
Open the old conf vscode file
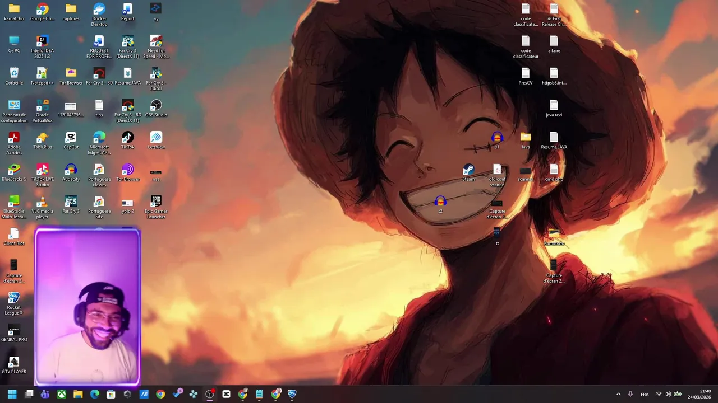coord(497,175)
